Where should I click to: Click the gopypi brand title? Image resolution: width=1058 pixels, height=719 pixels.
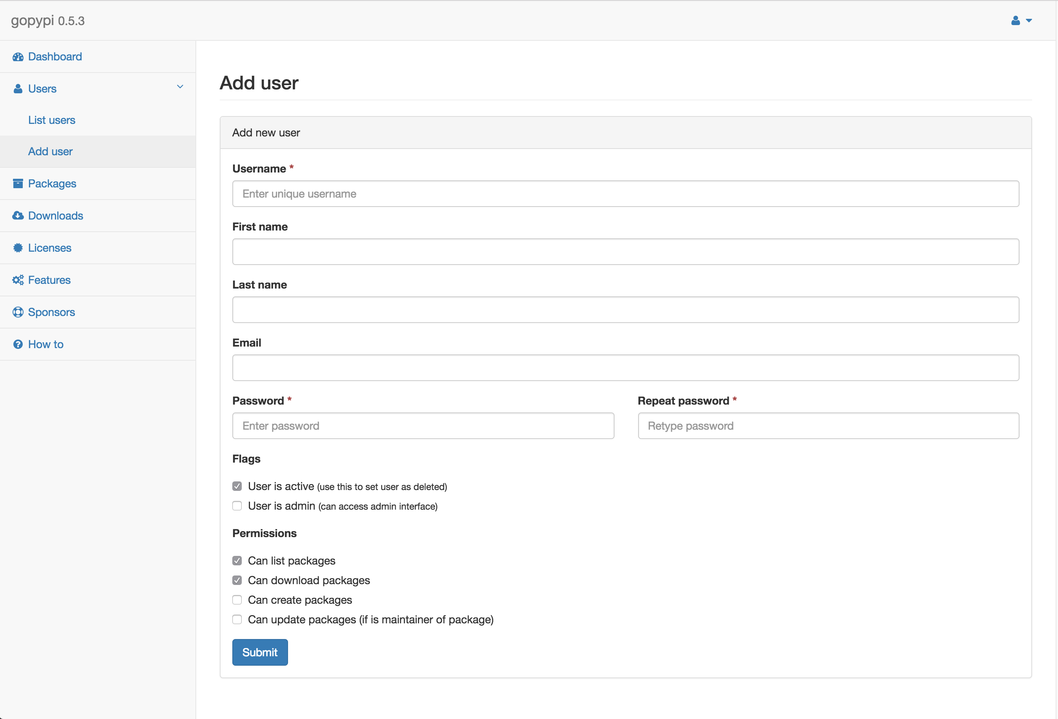(x=48, y=20)
